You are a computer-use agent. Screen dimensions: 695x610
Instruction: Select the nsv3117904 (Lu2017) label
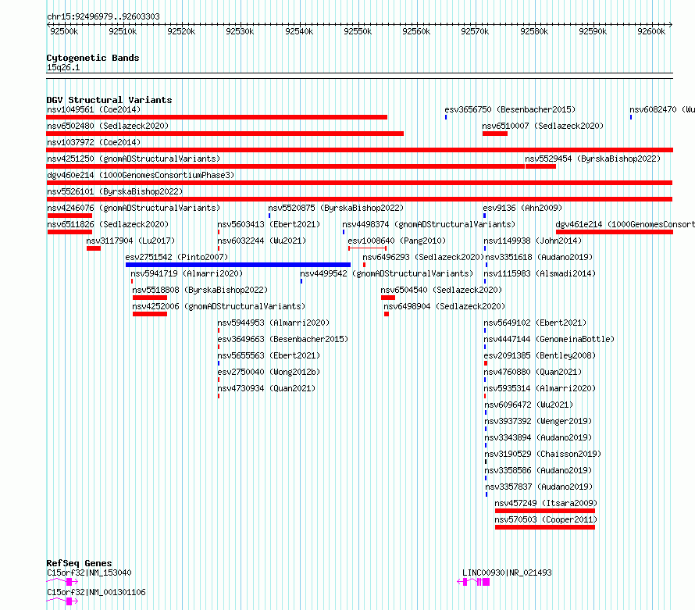(130, 241)
